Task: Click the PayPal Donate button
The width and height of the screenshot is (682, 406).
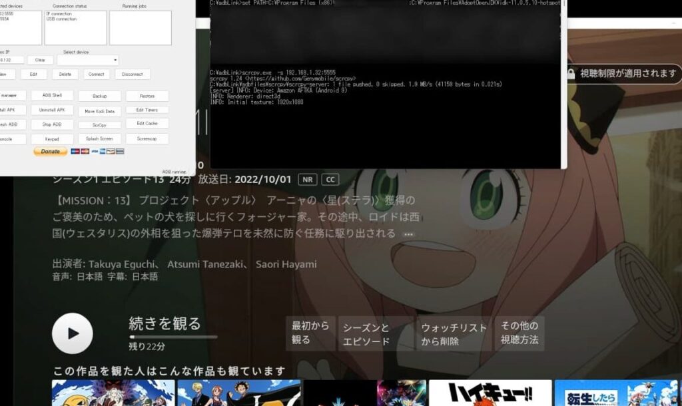Action: coord(51,151)
